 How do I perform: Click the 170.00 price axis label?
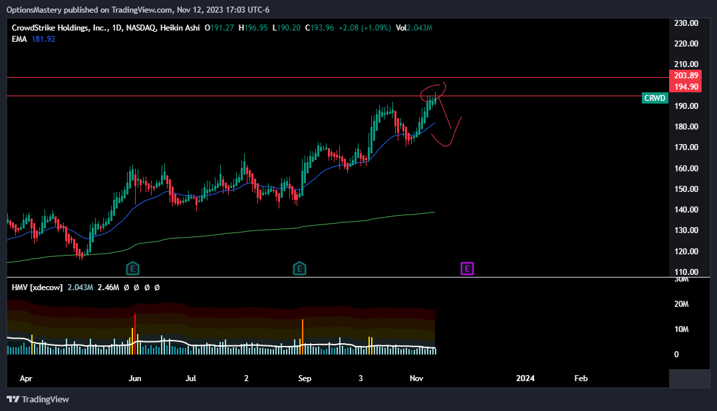click(x=686, y=147)
